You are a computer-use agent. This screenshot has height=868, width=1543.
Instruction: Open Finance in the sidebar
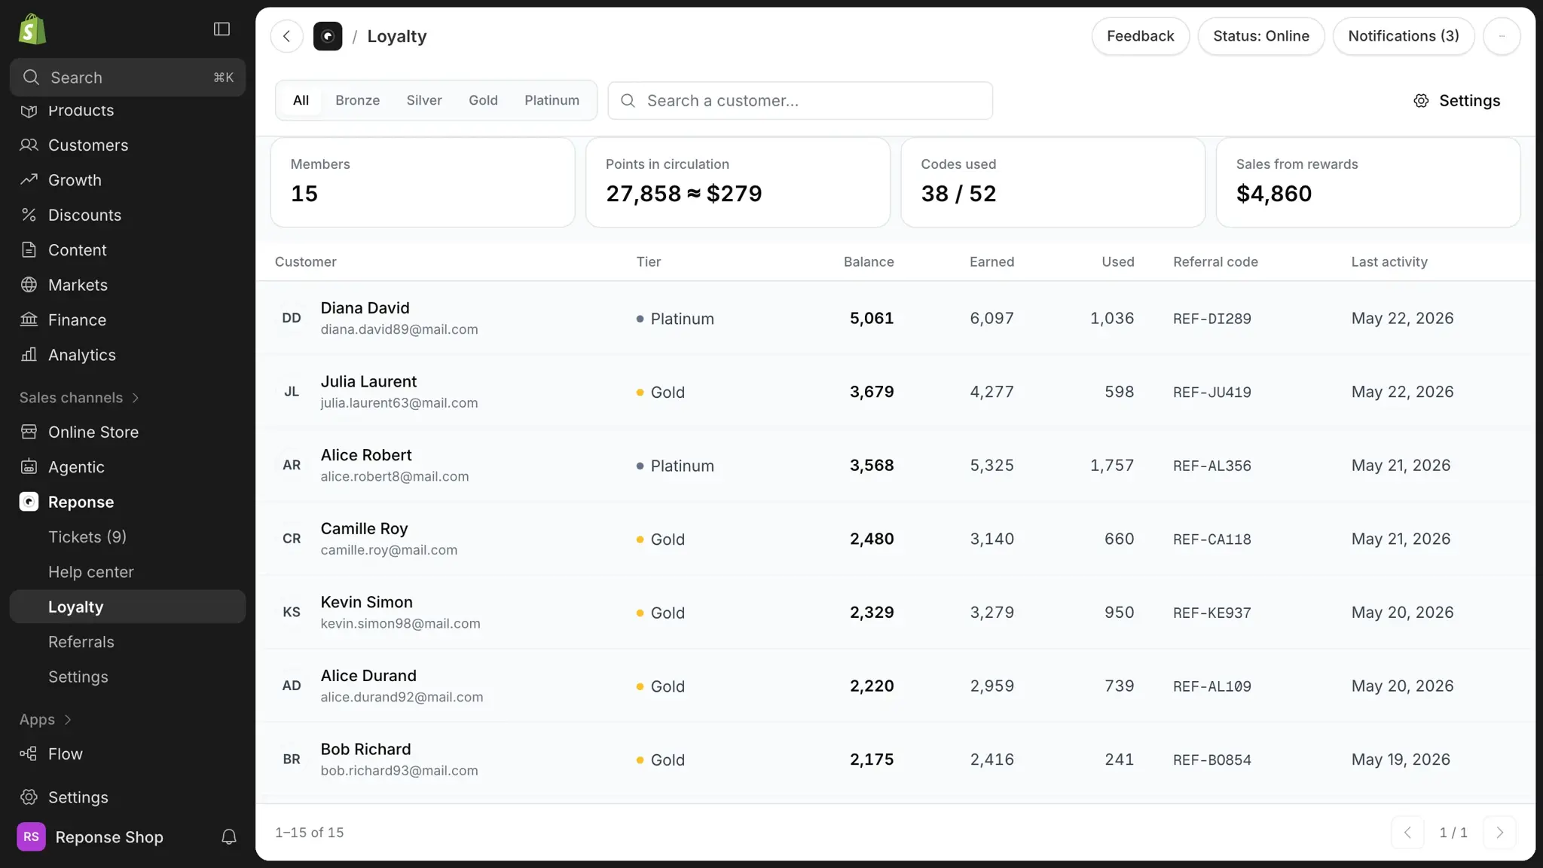(127, 320)
